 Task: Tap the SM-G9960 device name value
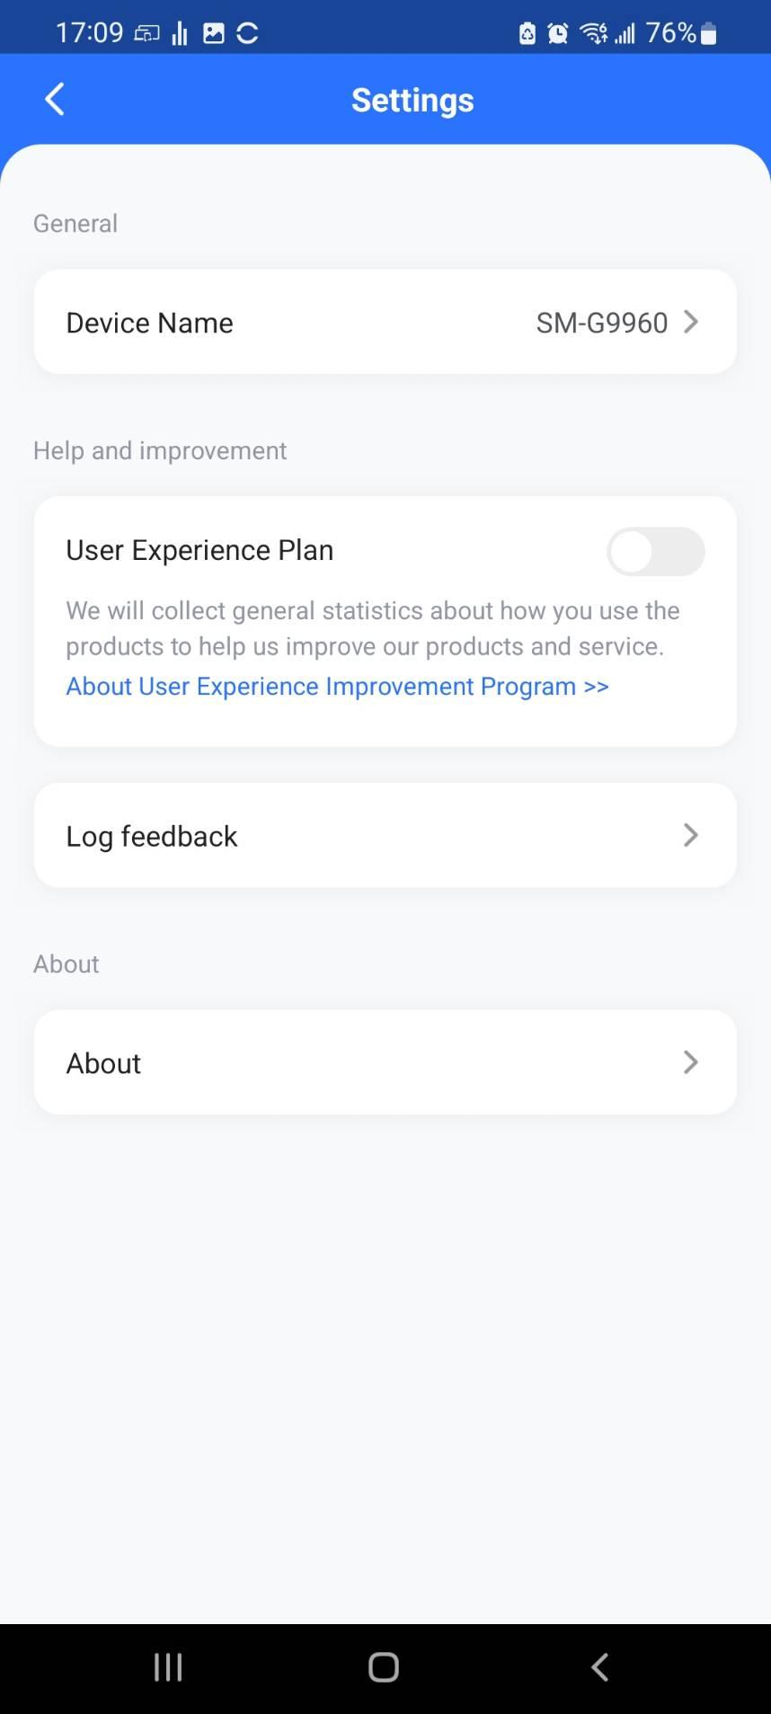602,323
